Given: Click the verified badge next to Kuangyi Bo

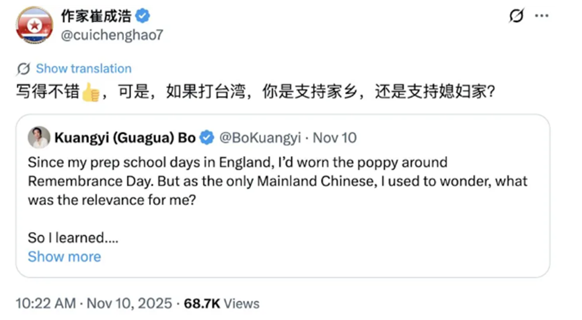Looking at the screenshot, I should click(207, 138).
